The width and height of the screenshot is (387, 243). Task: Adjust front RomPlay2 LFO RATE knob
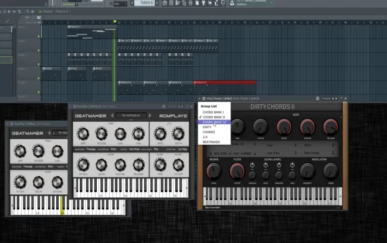(160, 134)
